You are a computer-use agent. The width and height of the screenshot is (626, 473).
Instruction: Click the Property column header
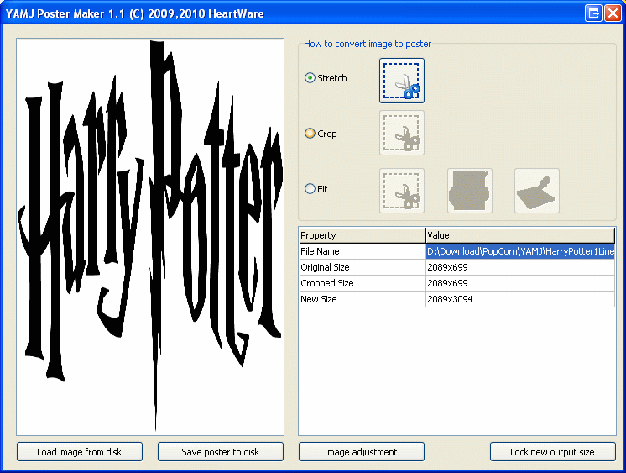[363, 235]
